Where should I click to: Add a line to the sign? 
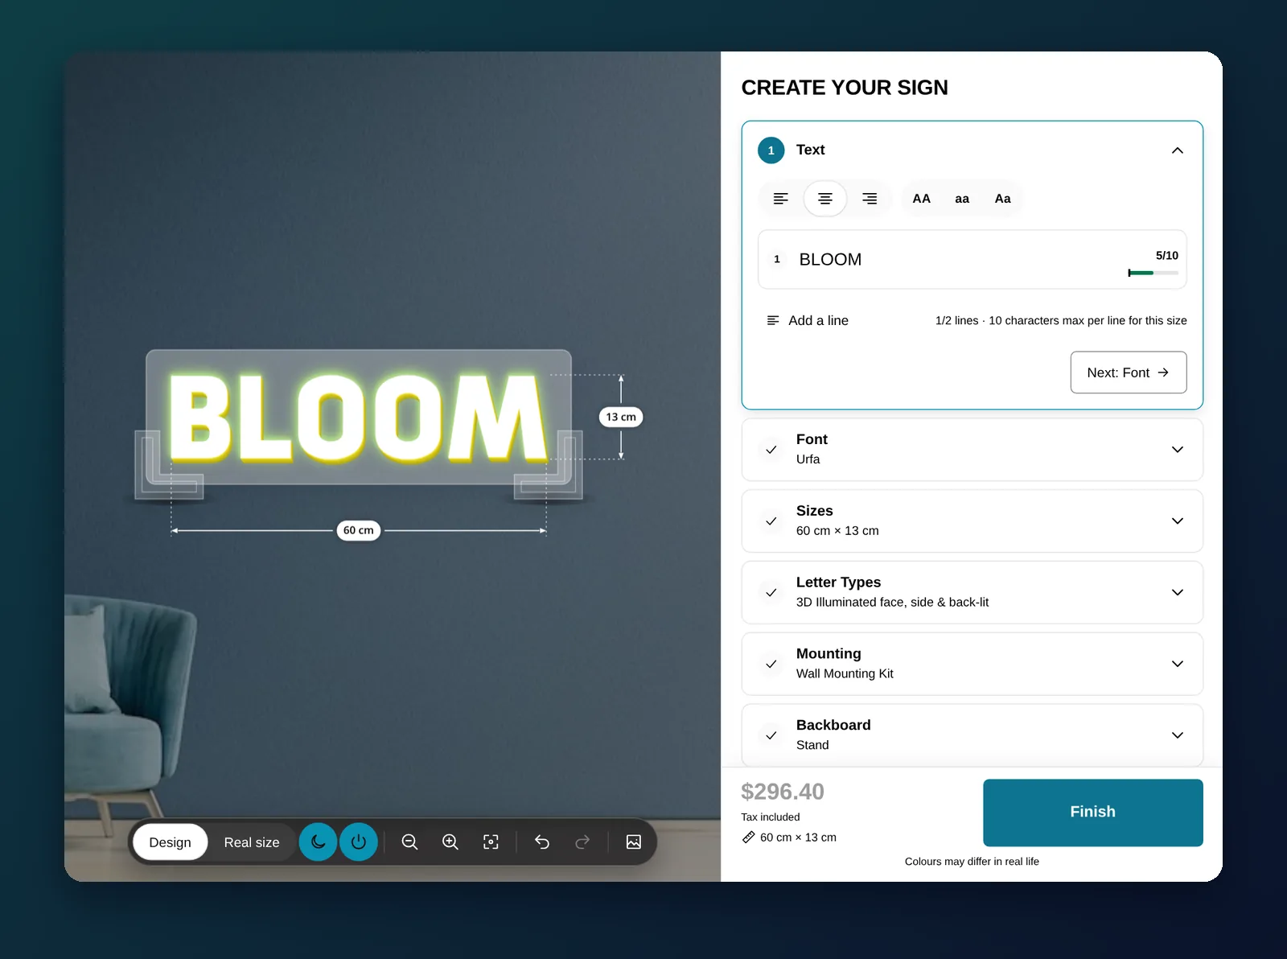(808, 320)
